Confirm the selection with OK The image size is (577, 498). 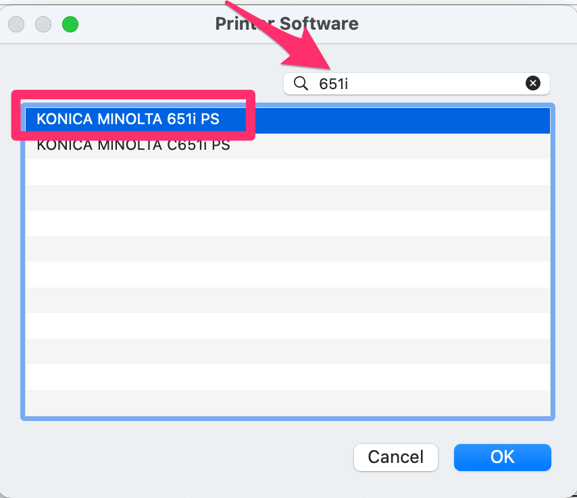click(x=502, y=457)
